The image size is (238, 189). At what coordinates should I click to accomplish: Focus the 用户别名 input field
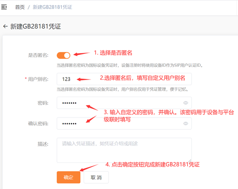point(124,79)
